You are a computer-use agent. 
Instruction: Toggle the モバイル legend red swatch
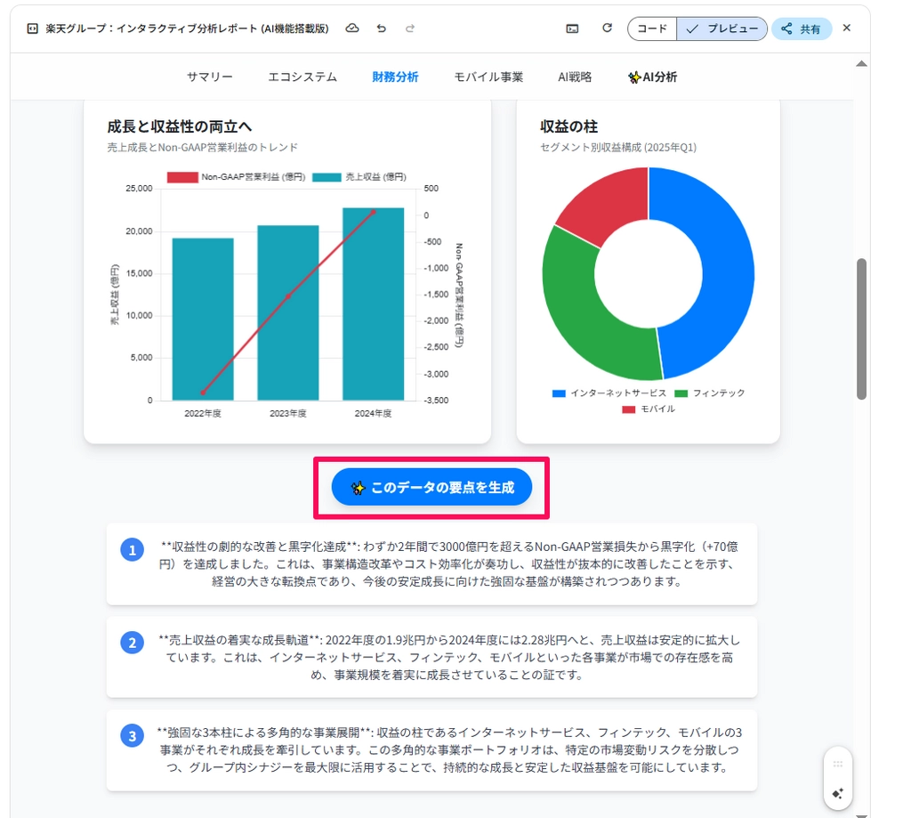pyautogui.click(x=629, y=409)
